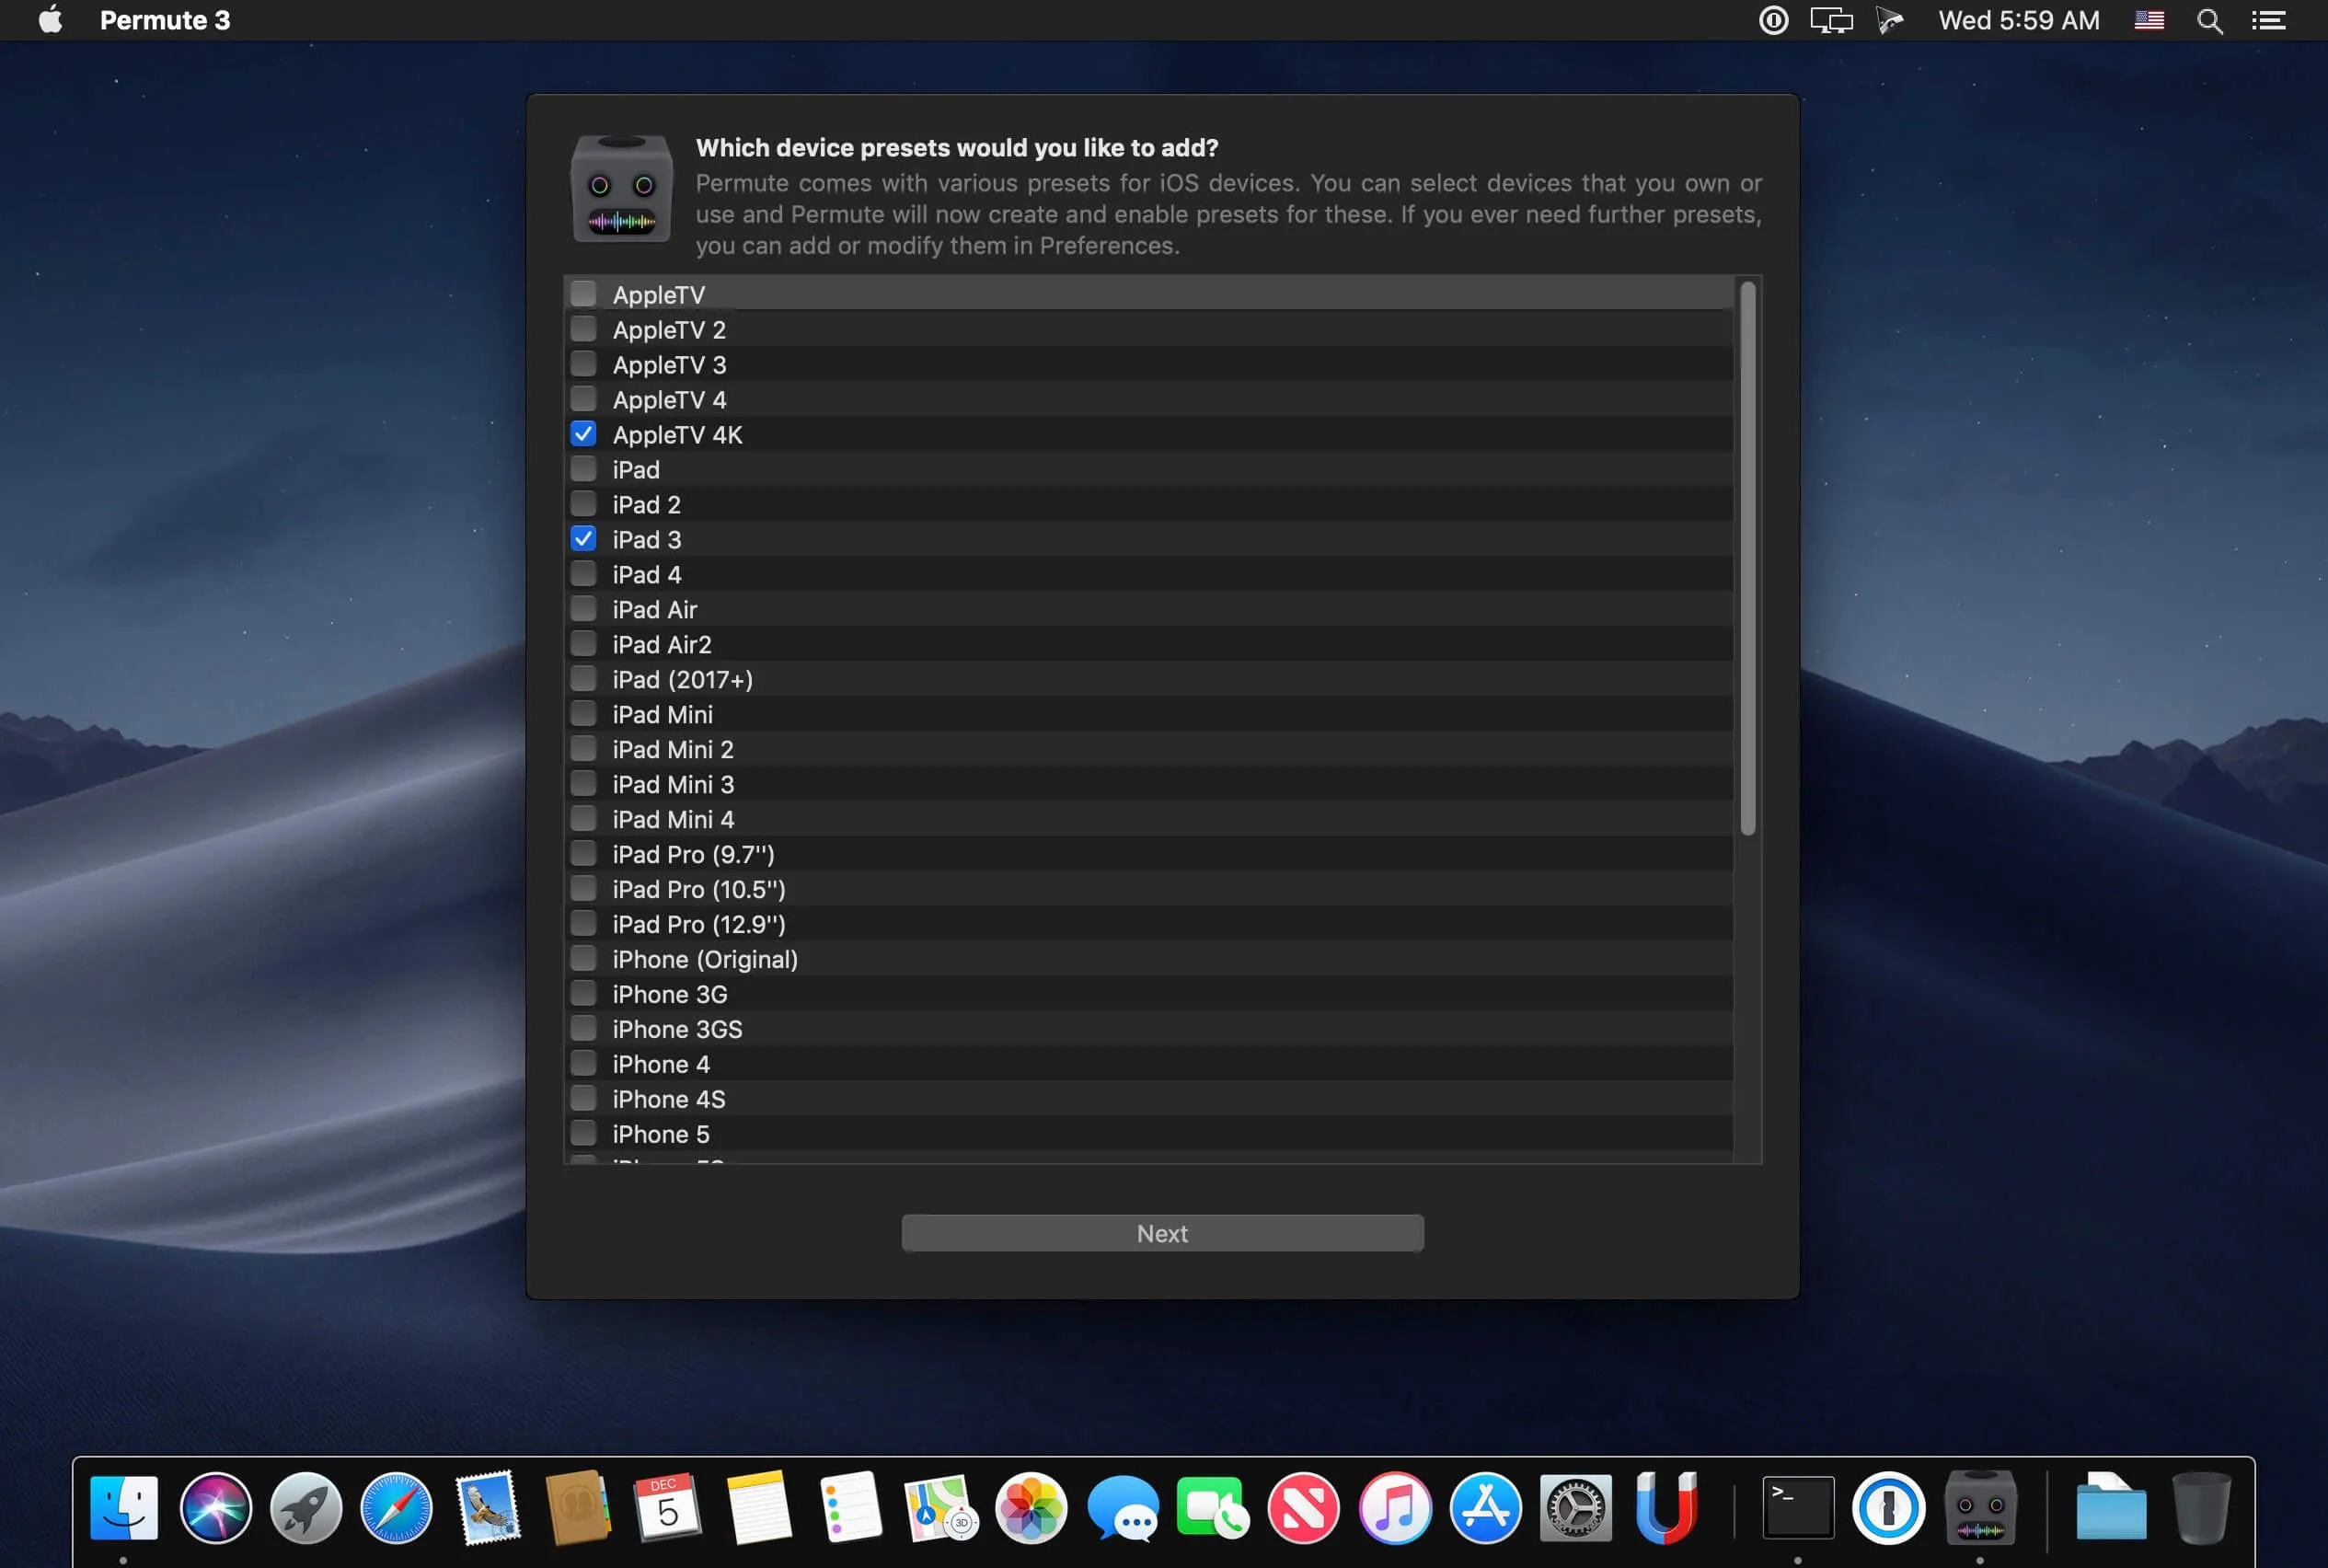Viewport: 2328px width, 1568px height.
Task: Click the US flag input source icon
Action: (2149, 20)
